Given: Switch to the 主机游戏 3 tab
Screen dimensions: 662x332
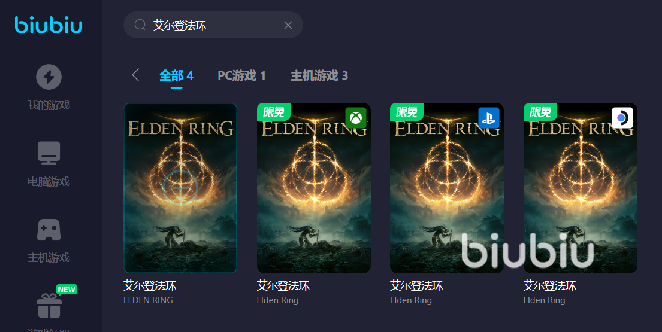Looking at the screenshot, I should click(x=319, y=75).
